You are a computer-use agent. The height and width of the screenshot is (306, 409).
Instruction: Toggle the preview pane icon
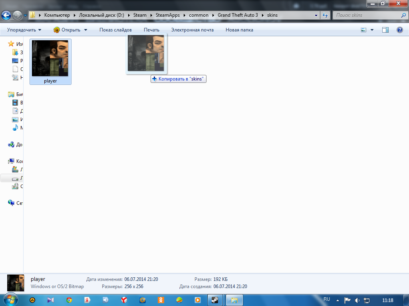tap(385, 30)
